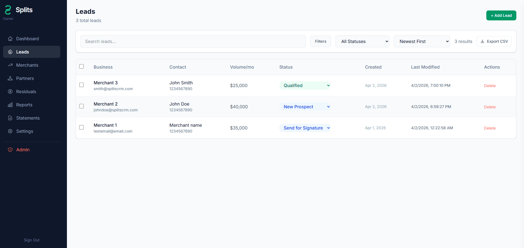Click created date Apr 1, 2026

(375, 128)
